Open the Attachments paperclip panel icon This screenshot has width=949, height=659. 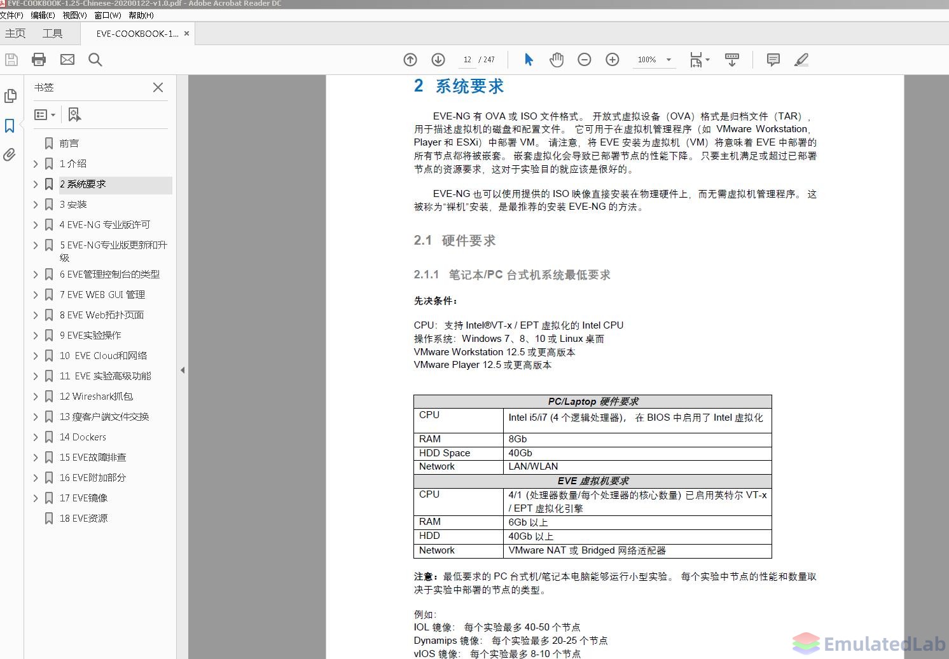point(10,154)
